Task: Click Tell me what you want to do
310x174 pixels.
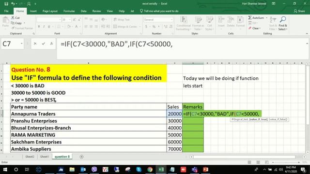Action: tap(159, 11)
